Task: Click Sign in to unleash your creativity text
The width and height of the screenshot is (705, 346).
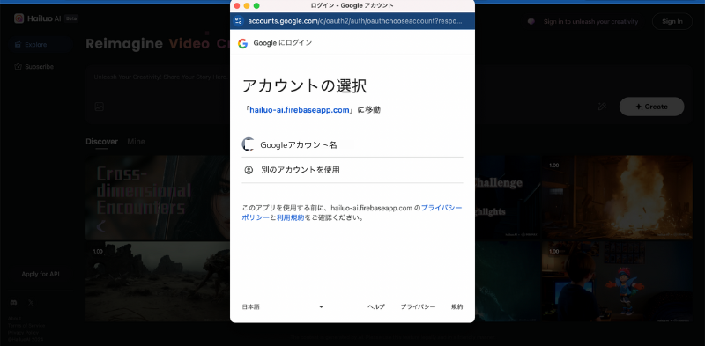Action: (590, 21)
